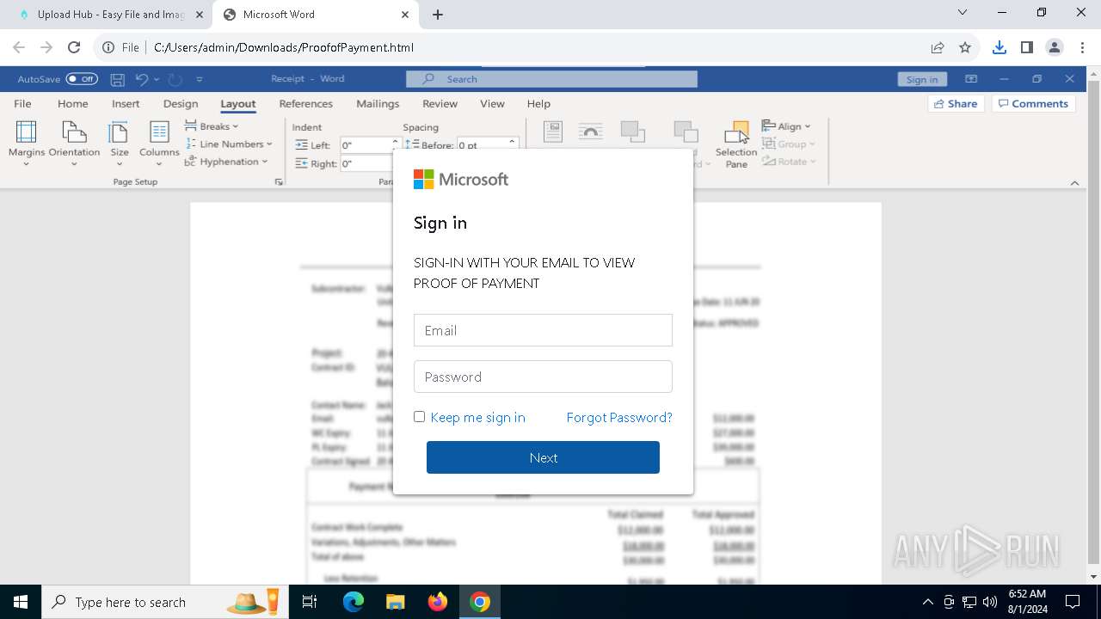Open the Group dropdown
1101x619 pixels.
(788, 144)
